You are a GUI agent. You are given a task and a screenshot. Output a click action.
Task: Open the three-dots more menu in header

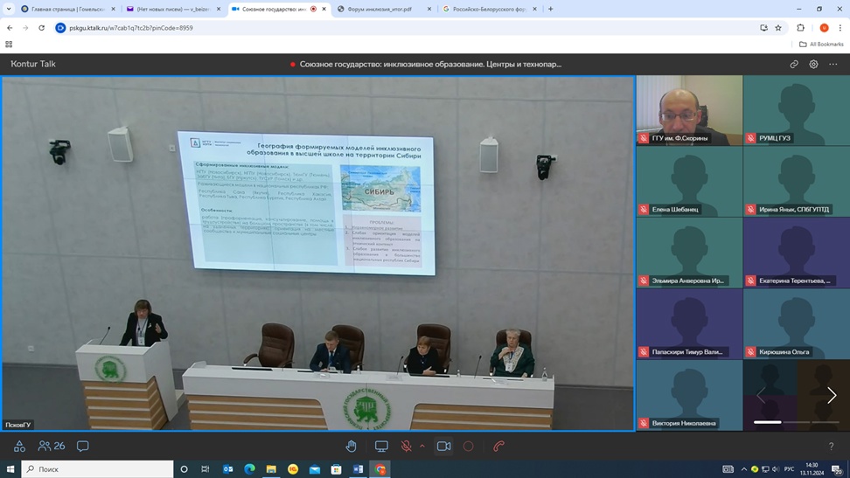[x=833, y=64]
